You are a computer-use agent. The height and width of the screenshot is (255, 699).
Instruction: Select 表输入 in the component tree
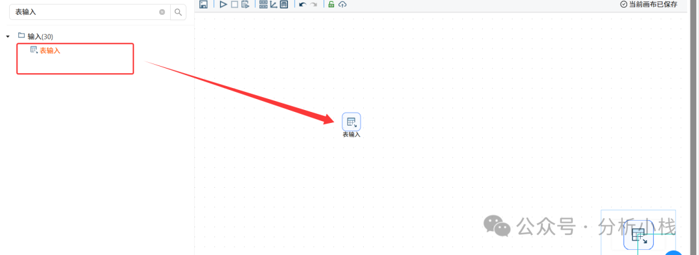pos(45,50)
